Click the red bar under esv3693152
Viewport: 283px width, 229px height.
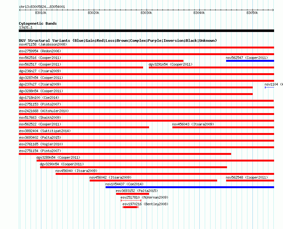[133, 194]
